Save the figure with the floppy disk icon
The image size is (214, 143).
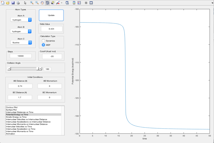coord(13,3)
